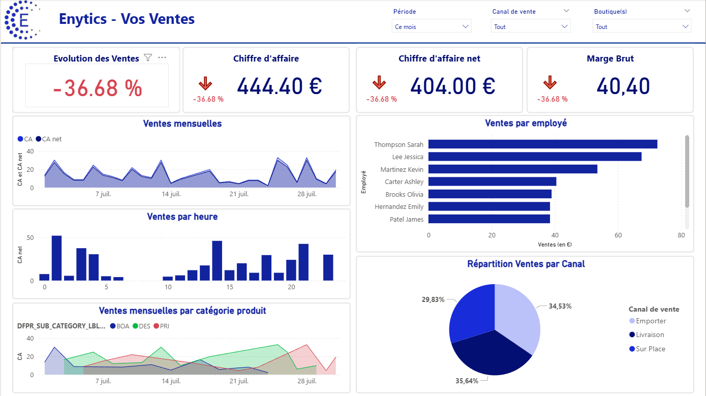Click the red down arrow in Marge Brut
Viewport: 706px width, 396px height.
click(x=550, y=83)
